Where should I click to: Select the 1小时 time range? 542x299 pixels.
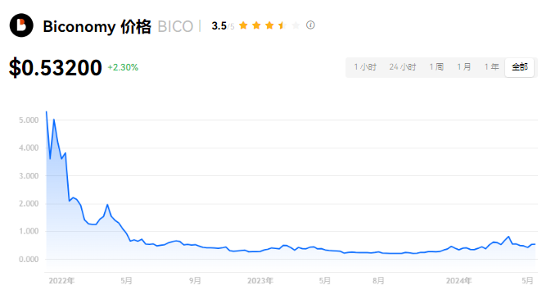[365, 67]
